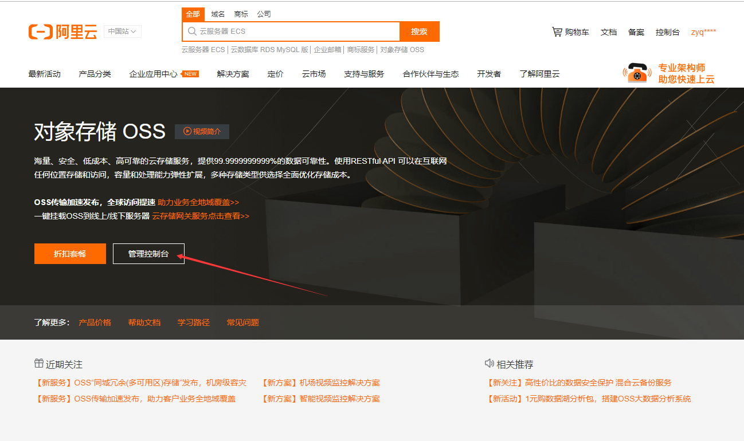Viewport: 744px width, 441px height.
Task: Click the orange 折扣套餐 button
Action: coord(70,254)
